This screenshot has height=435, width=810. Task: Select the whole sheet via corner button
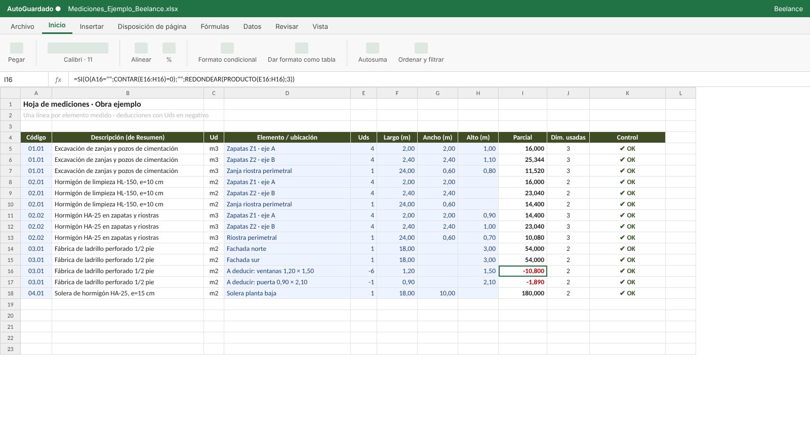coord(10,93)
